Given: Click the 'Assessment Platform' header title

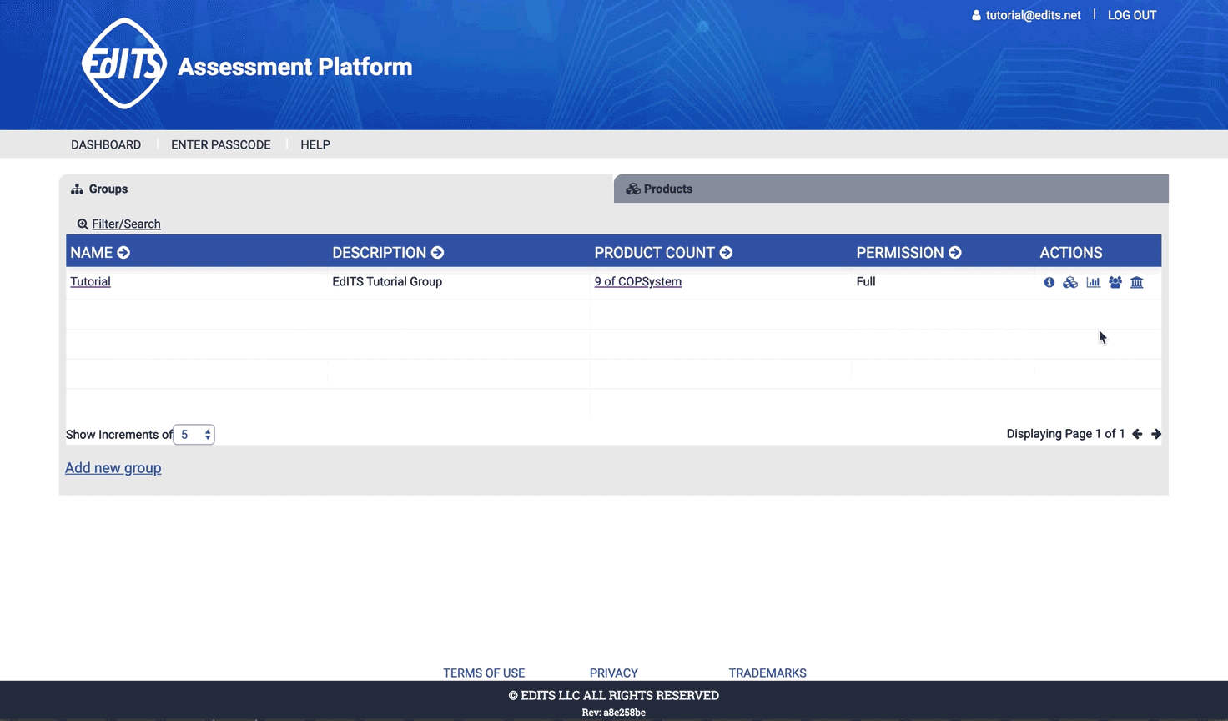Looking at the screenshot, I should tap(295, 67).
